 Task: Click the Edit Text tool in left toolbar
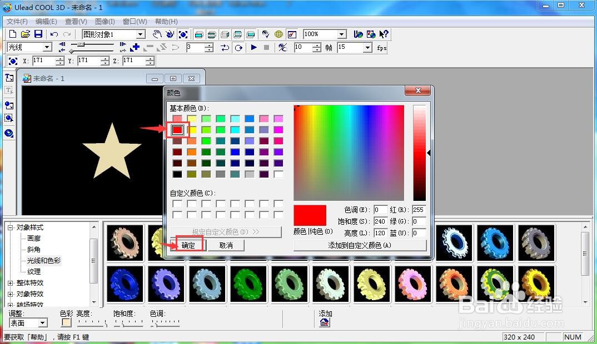pyautogui.click(x=9, y=90)
